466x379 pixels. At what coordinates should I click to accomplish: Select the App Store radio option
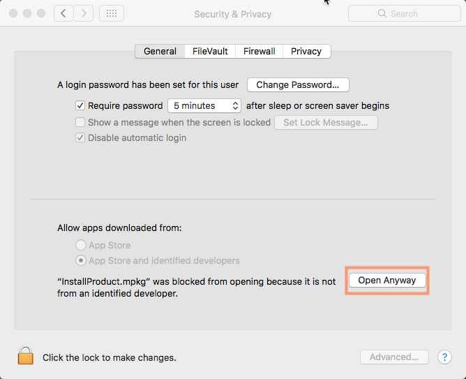pyautogui.click(x=81, y=245)
